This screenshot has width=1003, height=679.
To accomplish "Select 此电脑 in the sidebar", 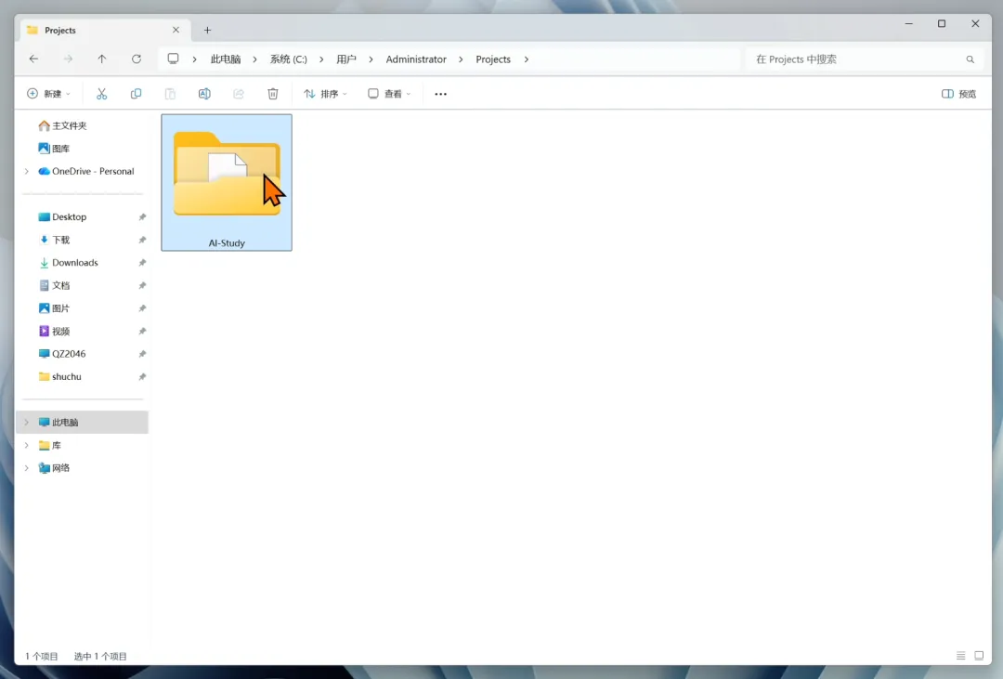I will pos(82,423).
